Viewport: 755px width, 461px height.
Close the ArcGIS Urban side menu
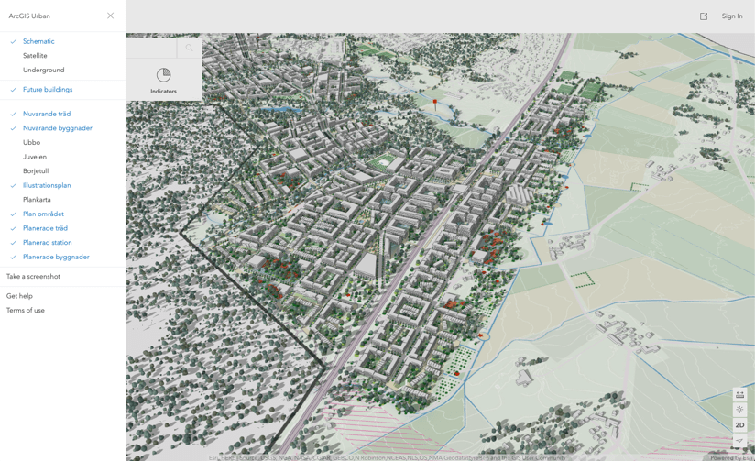110,16
